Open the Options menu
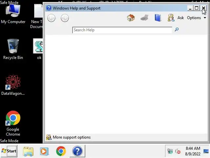210x158 pixels. 194,18
